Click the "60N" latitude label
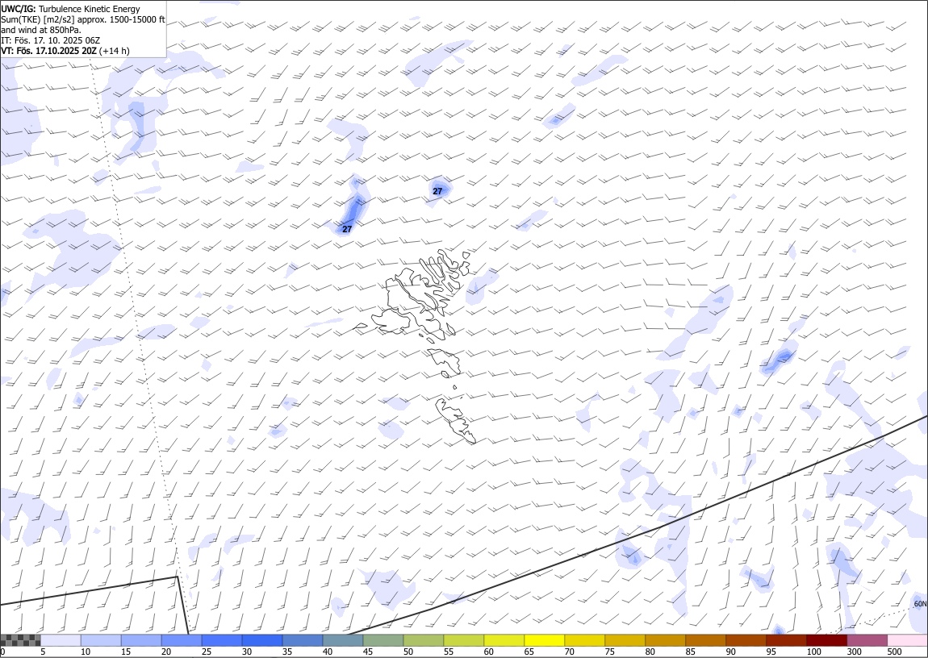 (920, 604)
